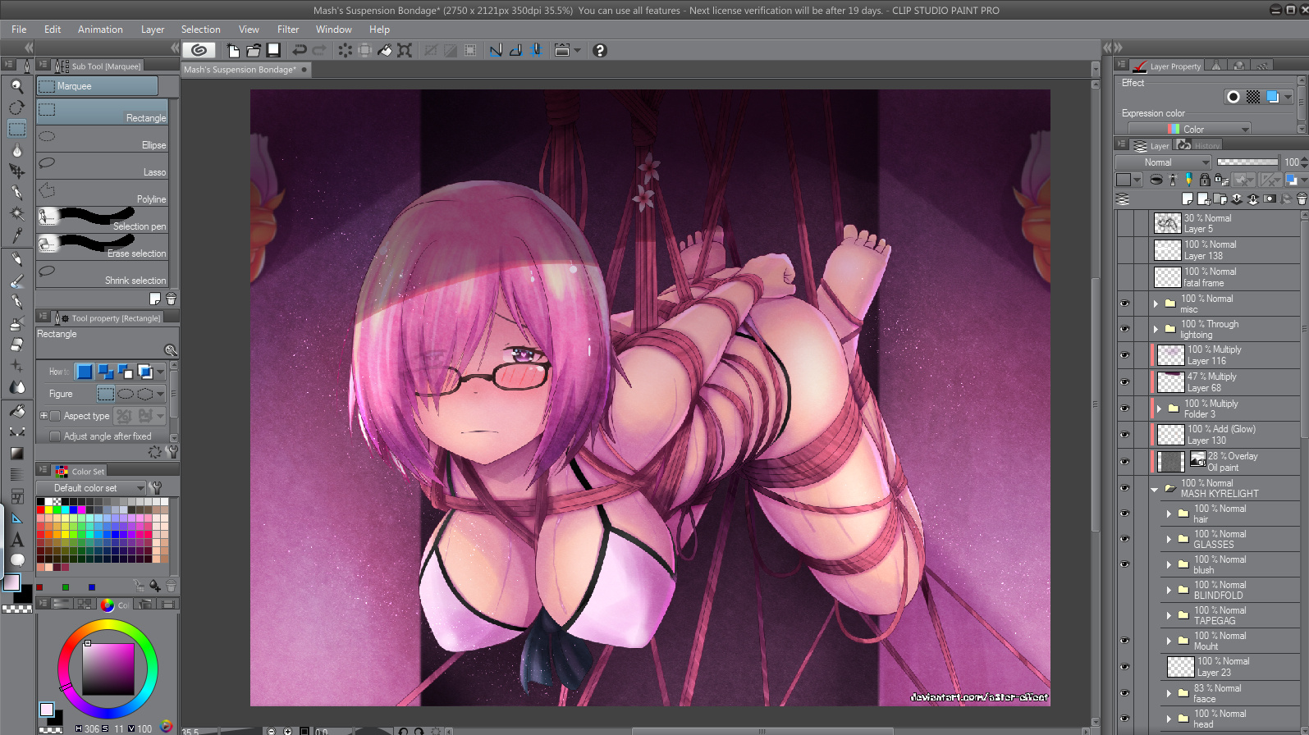Click the Scale/Rotate transform icon

pos(405,50)
